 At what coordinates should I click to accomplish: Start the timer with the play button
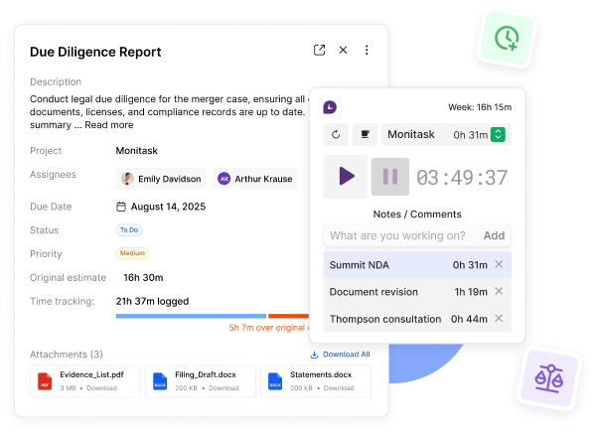pos(346,176)
